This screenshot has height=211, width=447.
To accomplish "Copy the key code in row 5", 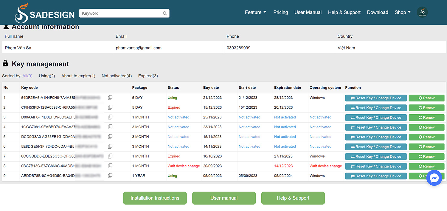I will [x=110, y=137].
